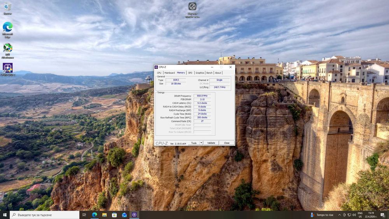389x219 pixels.
Task: Click the Meet Now tray icon
Action: (344, 215)
